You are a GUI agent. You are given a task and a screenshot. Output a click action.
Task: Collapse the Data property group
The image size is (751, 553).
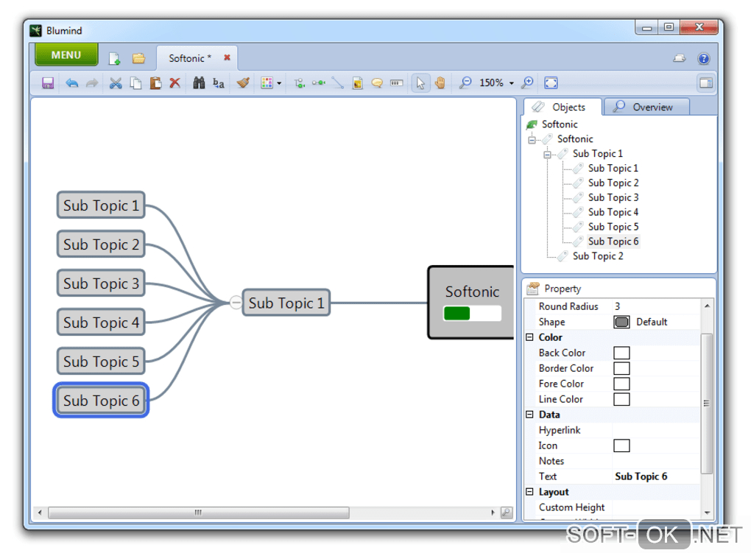point(529,415)
